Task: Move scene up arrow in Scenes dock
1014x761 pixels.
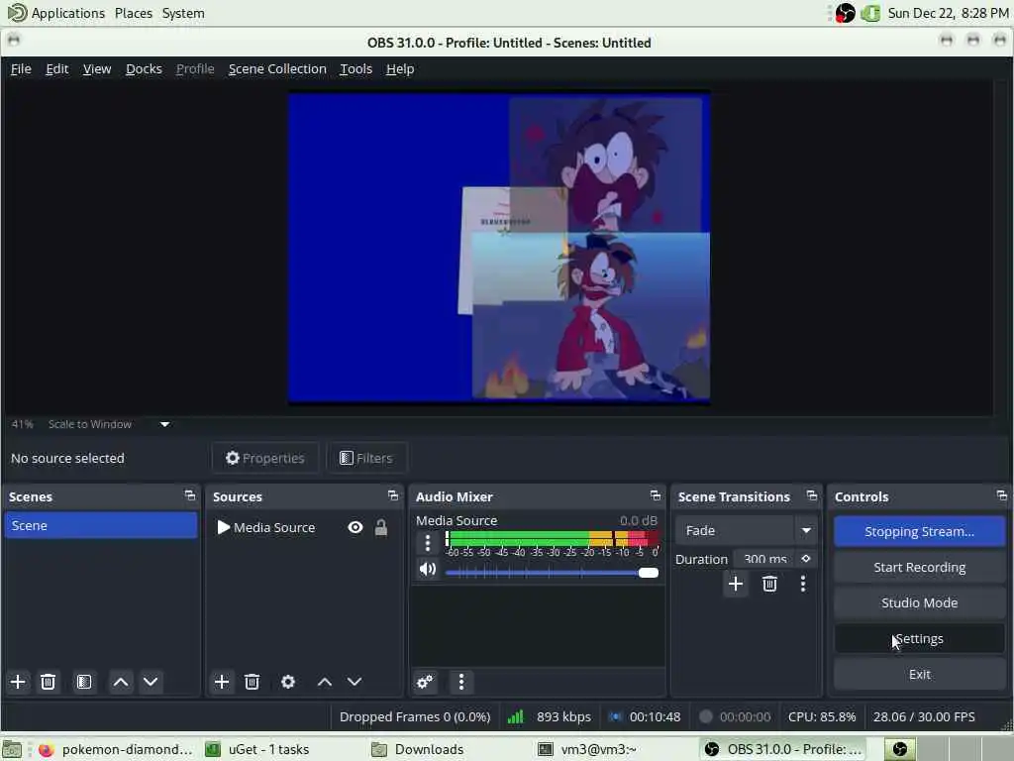Action: coord(120,682)
